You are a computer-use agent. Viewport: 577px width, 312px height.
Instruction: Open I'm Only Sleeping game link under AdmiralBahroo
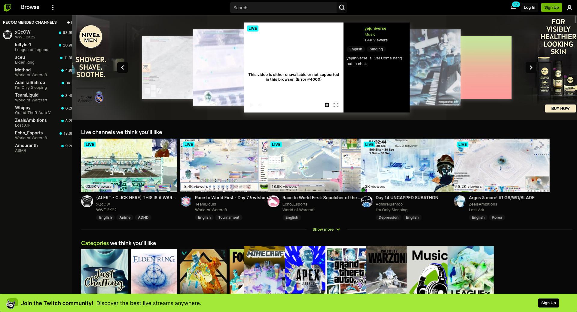pos(392,210)
